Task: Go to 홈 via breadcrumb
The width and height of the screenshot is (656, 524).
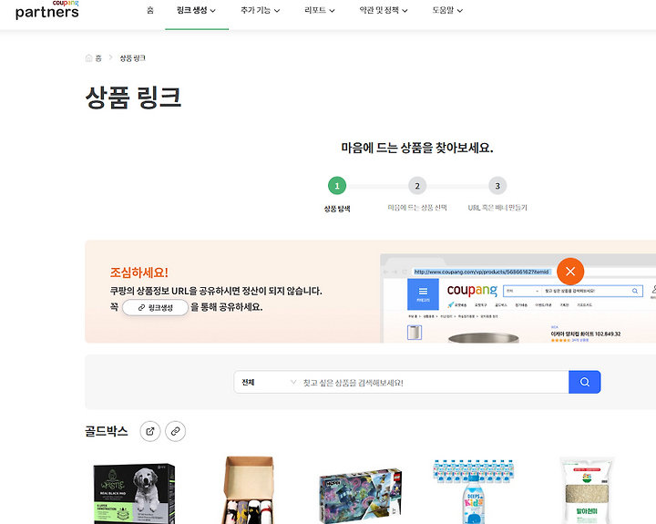Action: tap(98, 58)
